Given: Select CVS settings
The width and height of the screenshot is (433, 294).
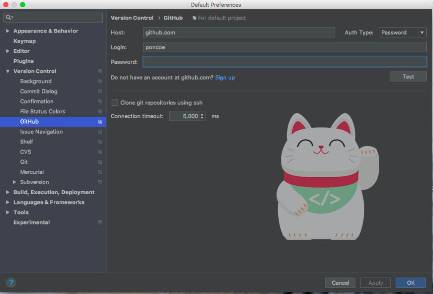Looking at the screenshot, I should point(26,152).
